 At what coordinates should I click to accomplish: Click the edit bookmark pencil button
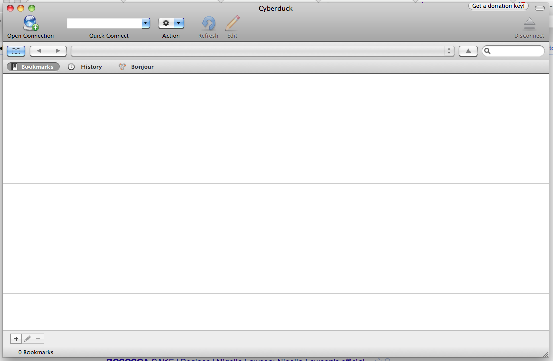coord(27,339)
